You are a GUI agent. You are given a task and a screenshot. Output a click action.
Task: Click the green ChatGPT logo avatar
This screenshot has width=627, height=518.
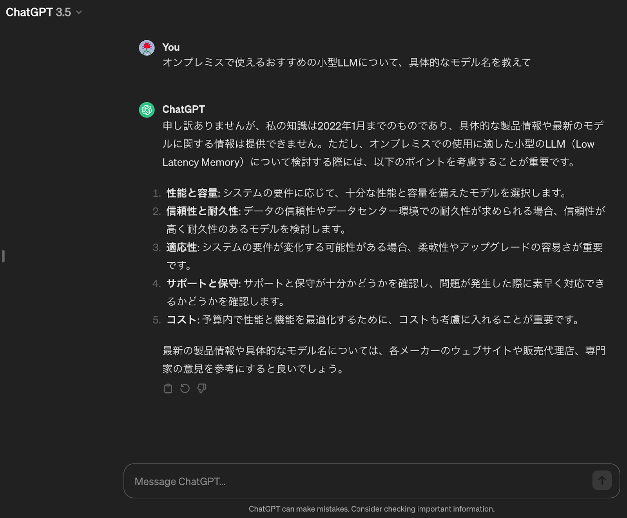147,110
